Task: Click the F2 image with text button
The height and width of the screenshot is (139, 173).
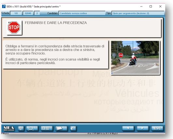Action: coord(47,128)
